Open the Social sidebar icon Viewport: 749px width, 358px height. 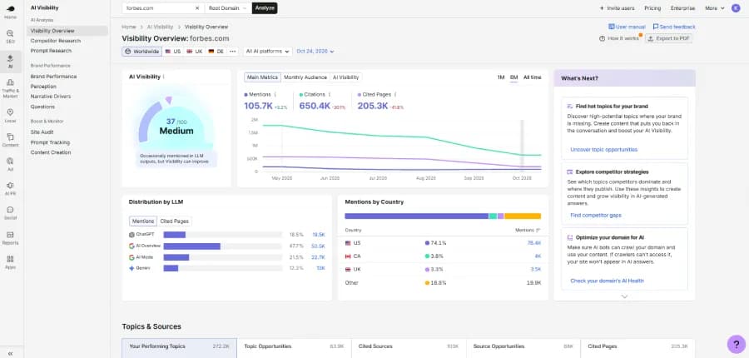coord(11,212)
